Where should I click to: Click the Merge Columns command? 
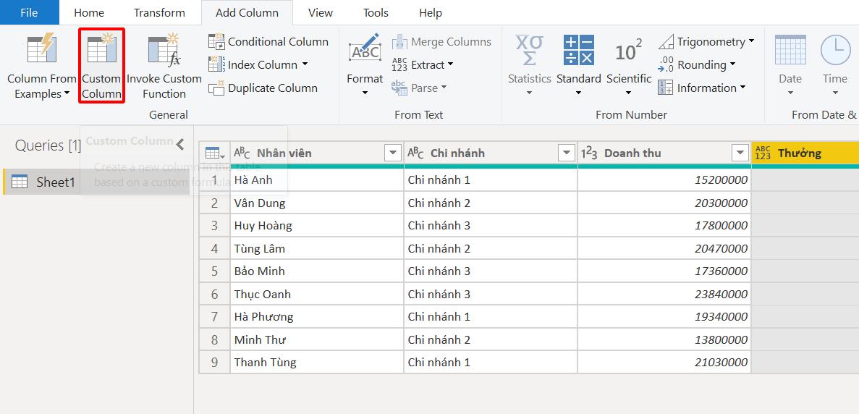pos(441,42)
